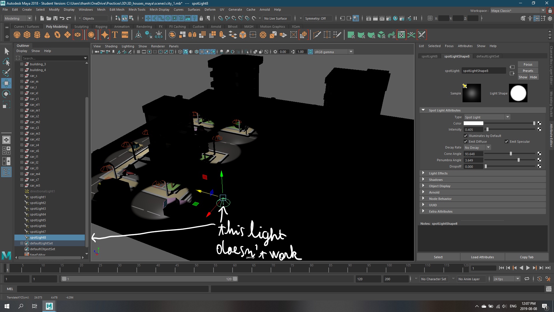
Task: Create a polygon sphere from the Poly Modeling shelf
Action: (x=17, y=35)
